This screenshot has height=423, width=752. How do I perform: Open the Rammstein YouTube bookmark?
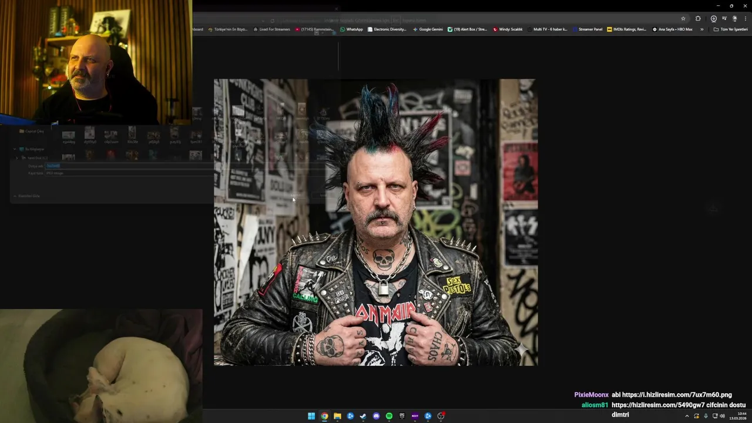pos(314,29)
